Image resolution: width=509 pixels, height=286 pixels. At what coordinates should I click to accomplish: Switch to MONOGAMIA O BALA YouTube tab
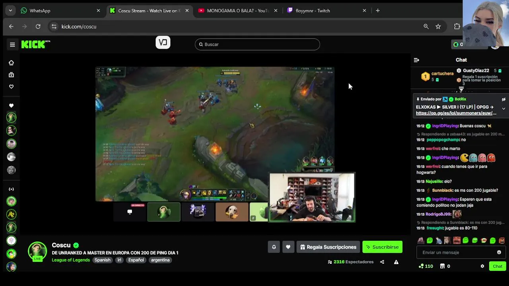(238, 11)
